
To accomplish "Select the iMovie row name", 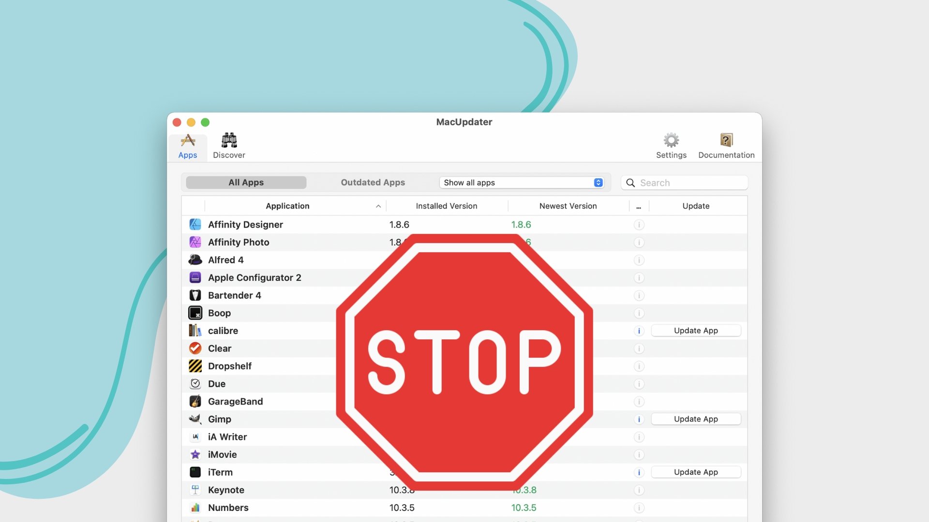I will pyautogui.click(x=222, y=455).
